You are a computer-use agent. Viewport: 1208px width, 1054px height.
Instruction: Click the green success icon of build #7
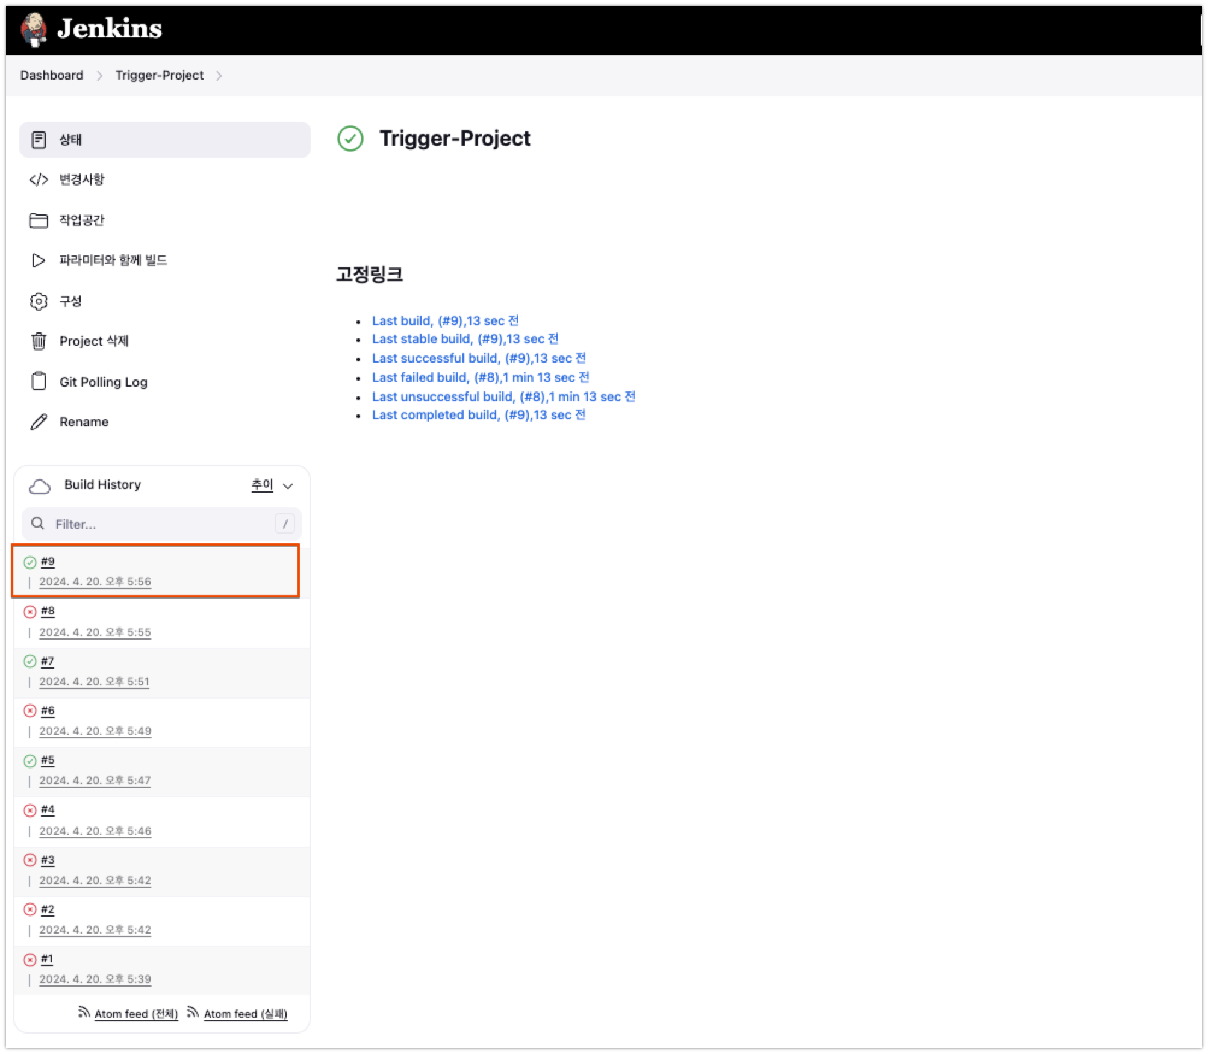(30, 661)
